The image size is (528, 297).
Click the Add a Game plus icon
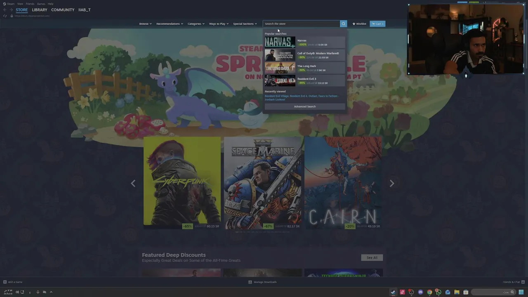point(5,282)
